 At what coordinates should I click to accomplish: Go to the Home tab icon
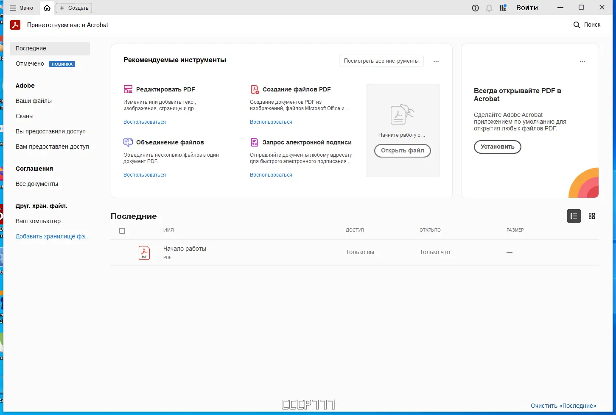point(47,8)
